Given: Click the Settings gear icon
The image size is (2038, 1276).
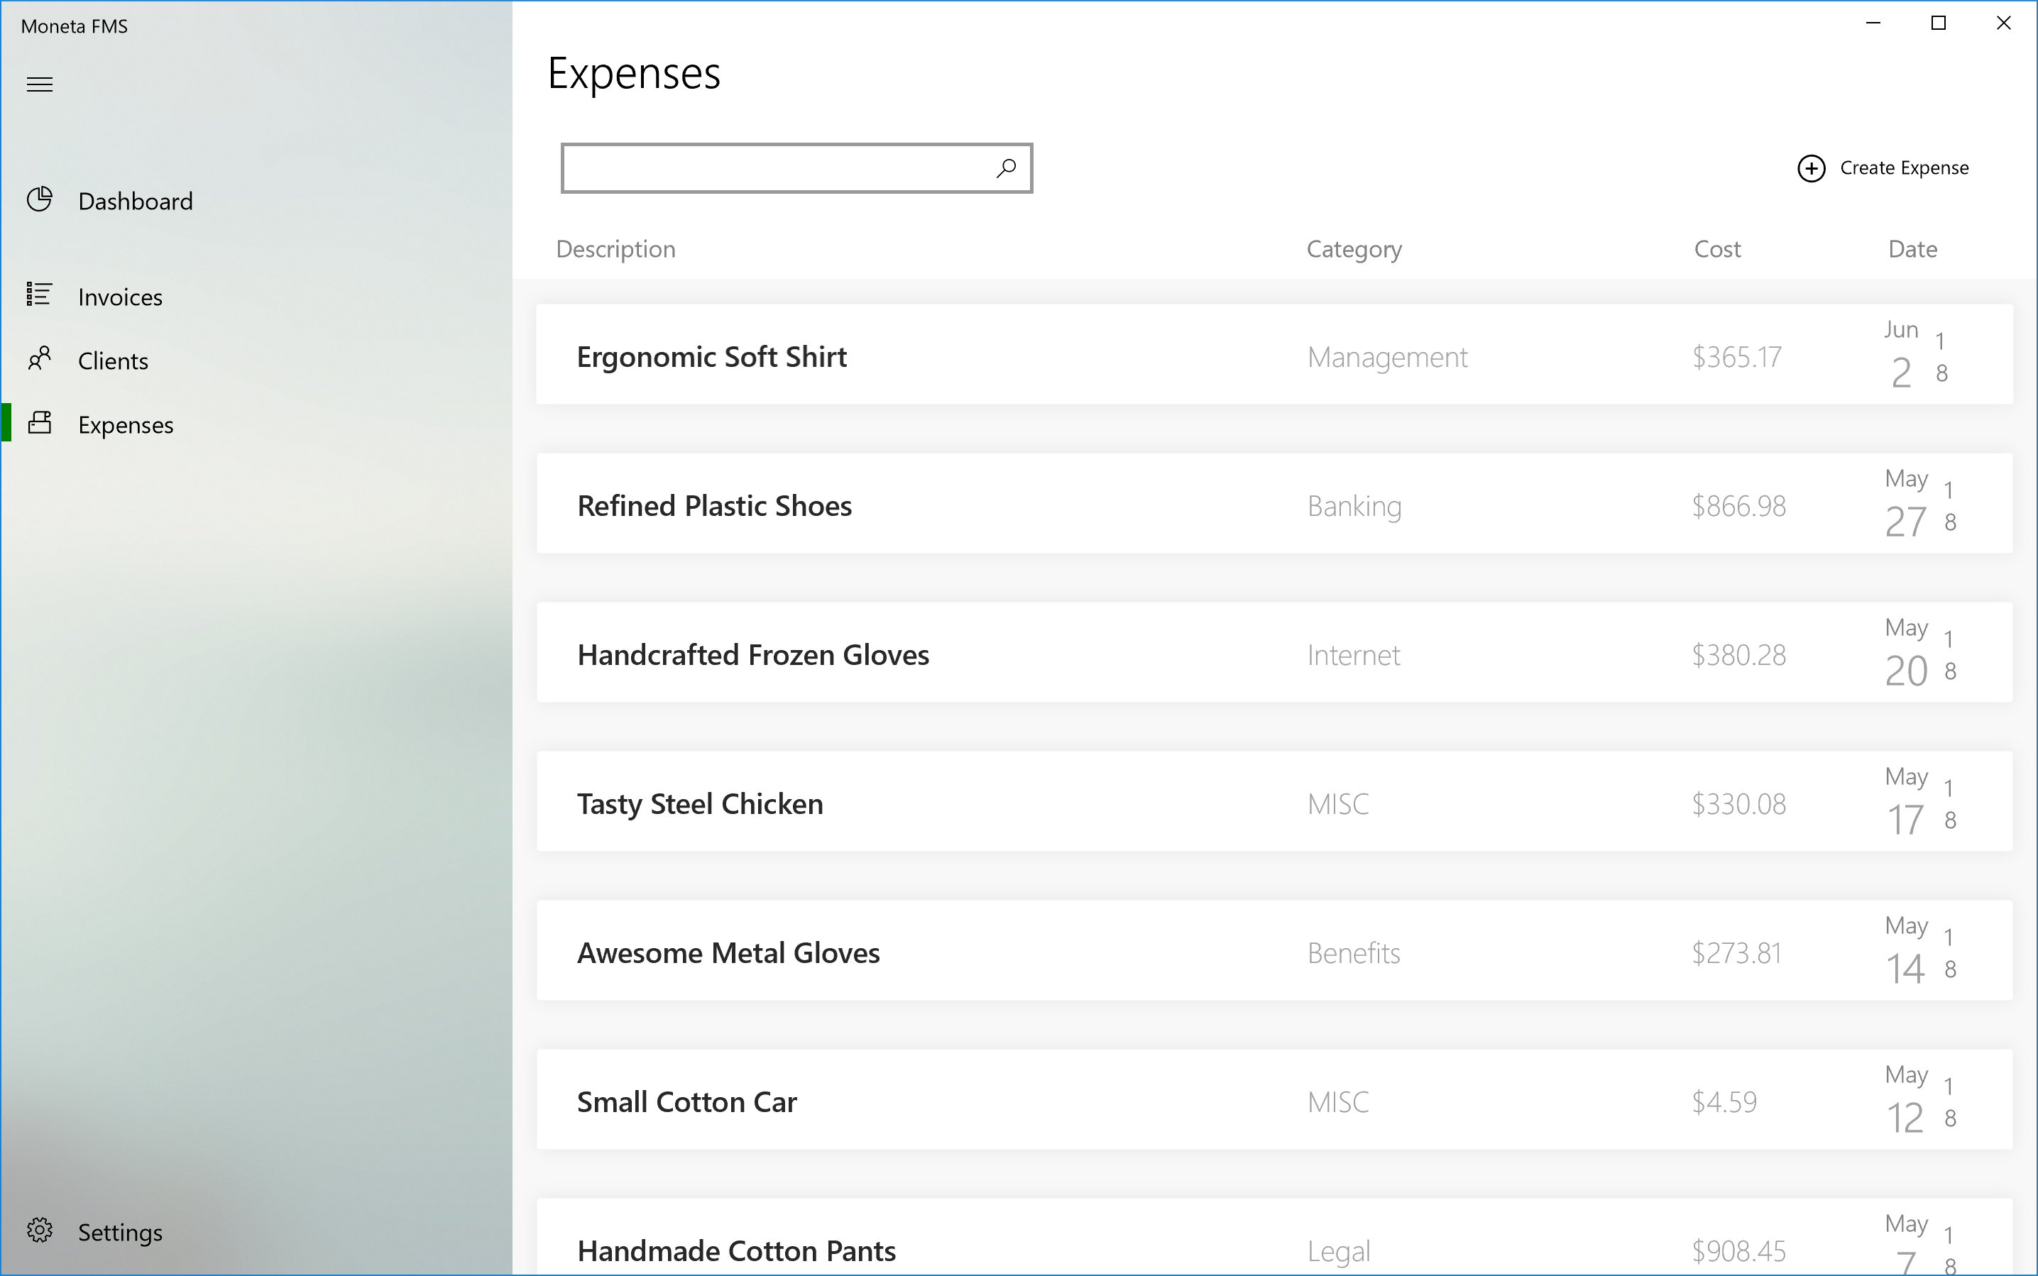Looking at the screenshot, I should tap(40, 1231).
